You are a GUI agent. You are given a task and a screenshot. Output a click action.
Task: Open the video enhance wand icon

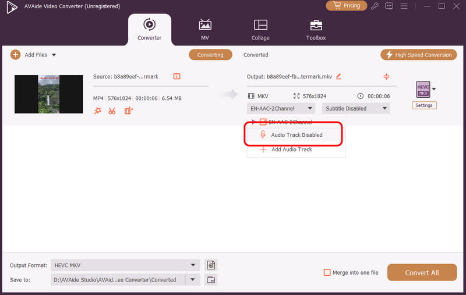[x=97, y=111]
